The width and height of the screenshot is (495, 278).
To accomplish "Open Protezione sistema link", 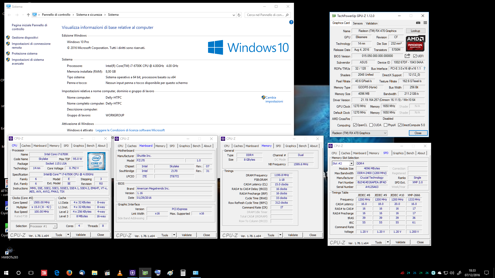I will [x=24, y=54].
